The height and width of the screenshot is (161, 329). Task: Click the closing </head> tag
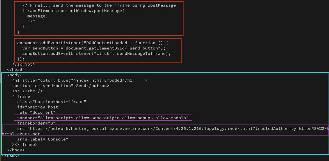[16, 70]
